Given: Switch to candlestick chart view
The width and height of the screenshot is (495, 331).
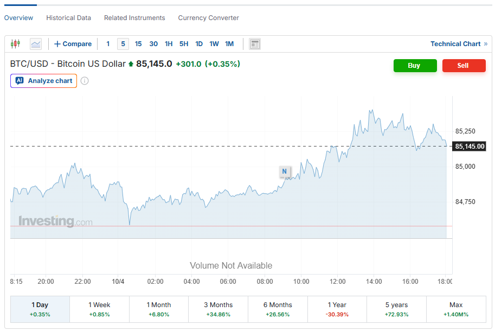Looking at the screenshot, I should point(15,44).
